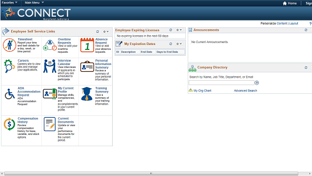Refresh the My Expiration Dates pagelet
The image size is (312, 176).
click(171, 44)
